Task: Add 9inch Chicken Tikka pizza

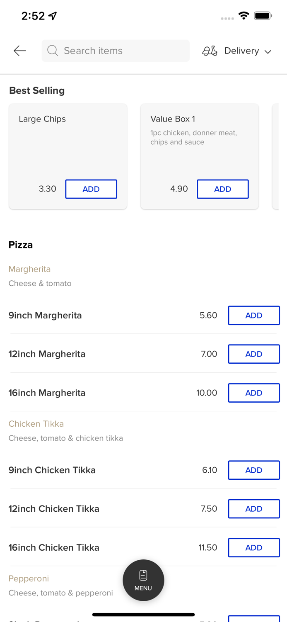Action: pos(253,470)
